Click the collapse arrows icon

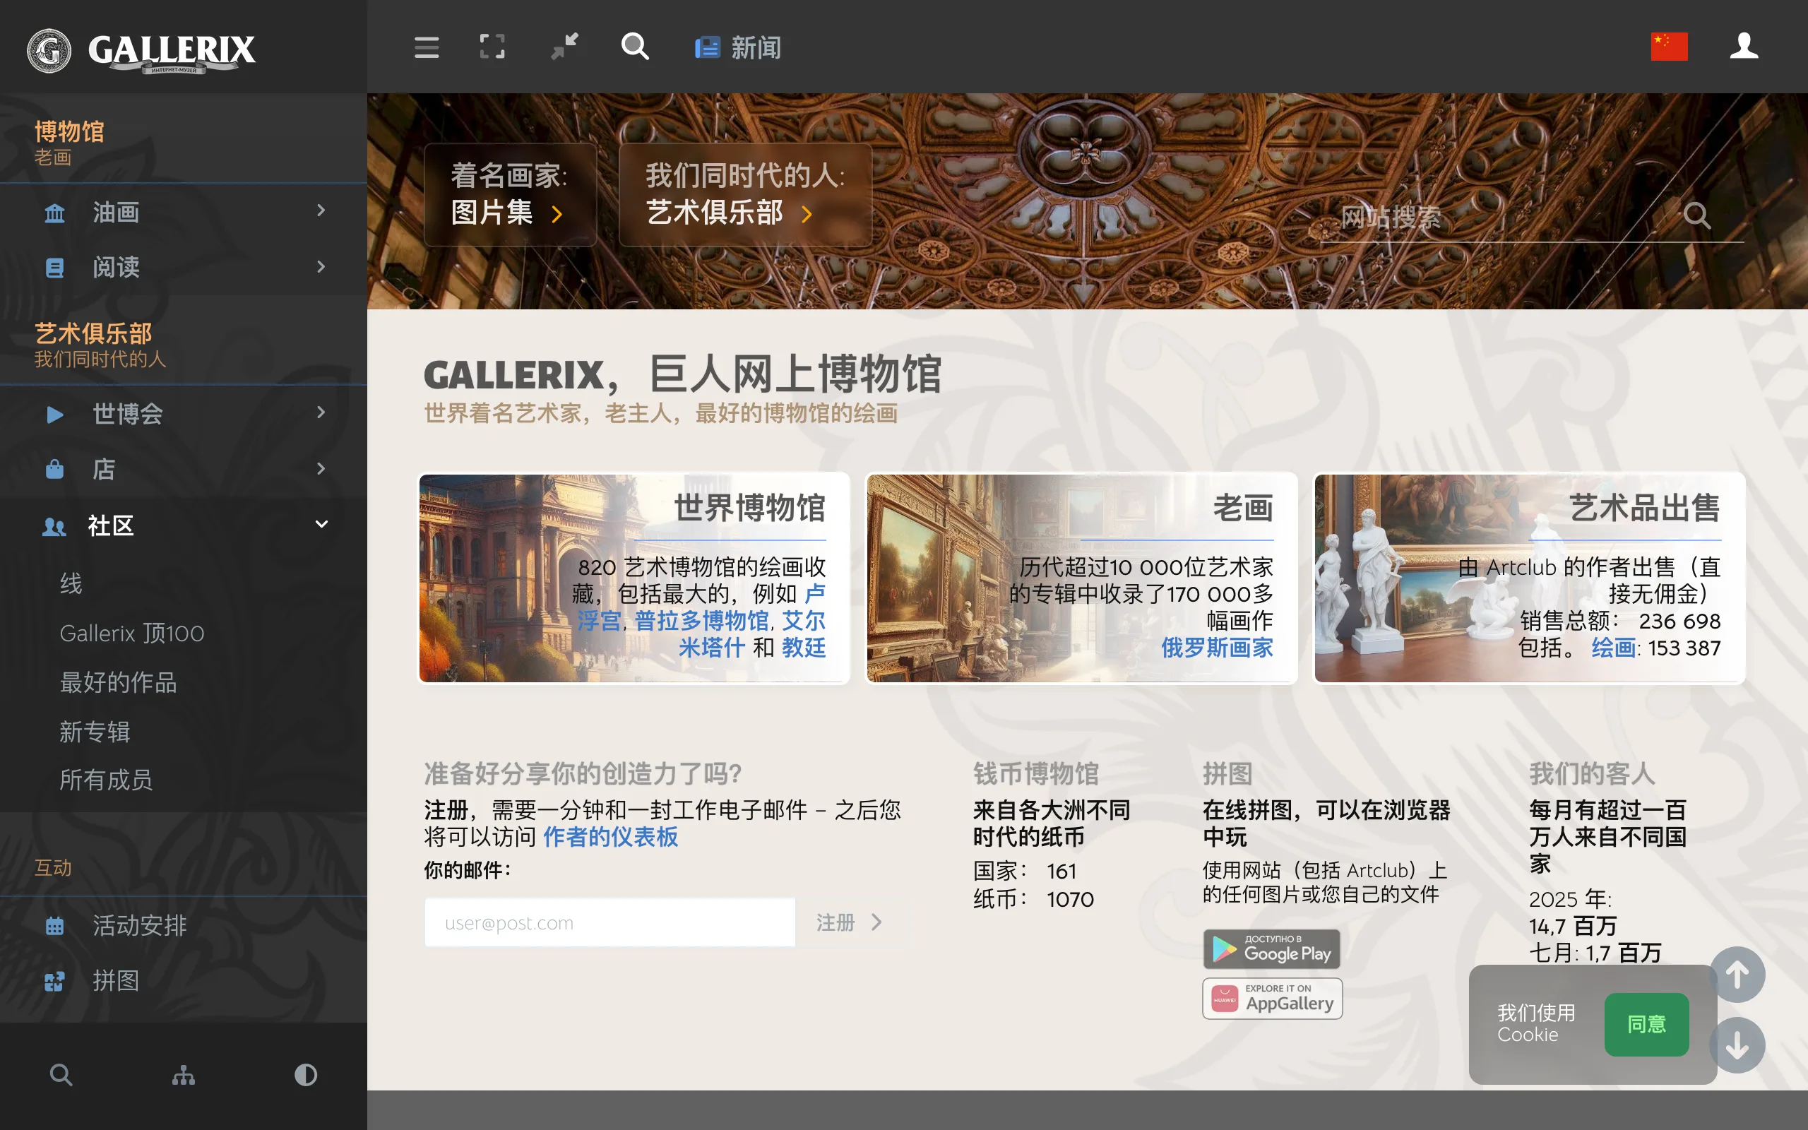(x=564, y=47)
